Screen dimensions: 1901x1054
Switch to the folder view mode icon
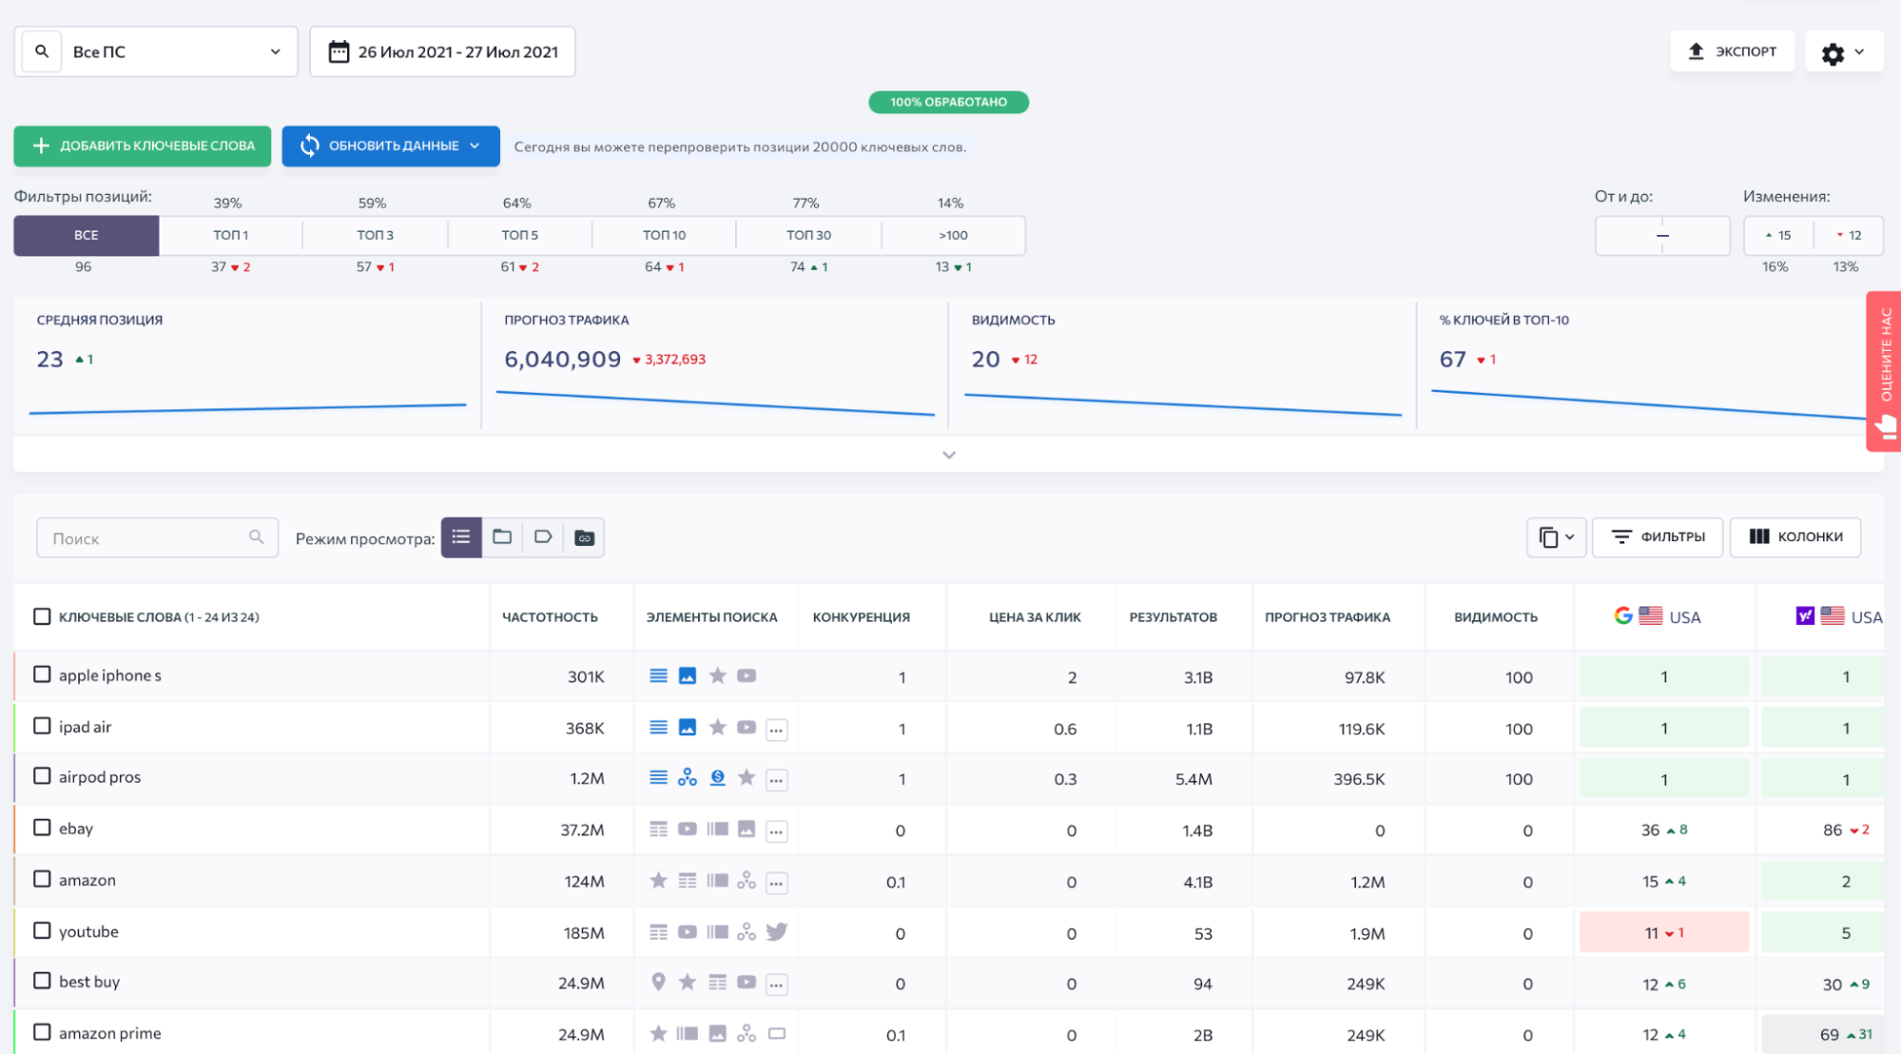tap(502, 537)
